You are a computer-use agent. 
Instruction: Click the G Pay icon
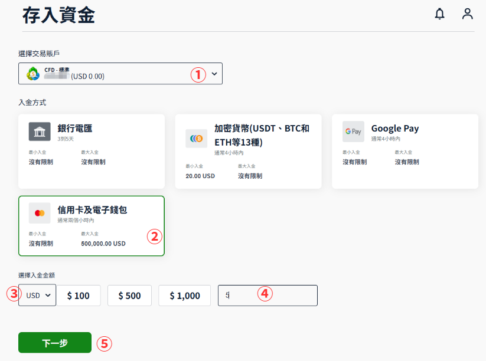(353, 132)
